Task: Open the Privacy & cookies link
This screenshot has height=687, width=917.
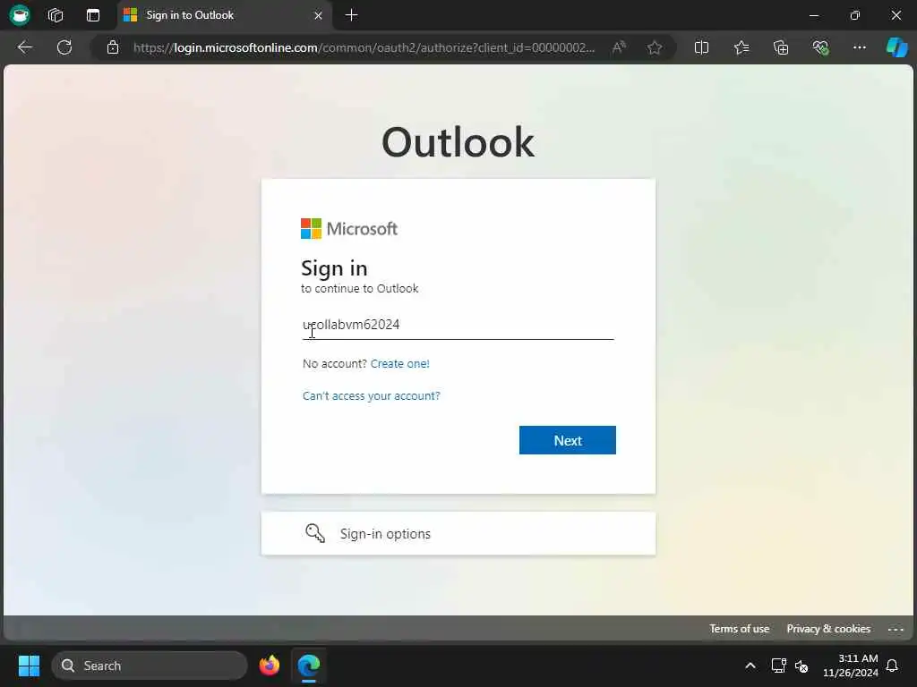Action: tap(828, 629)
